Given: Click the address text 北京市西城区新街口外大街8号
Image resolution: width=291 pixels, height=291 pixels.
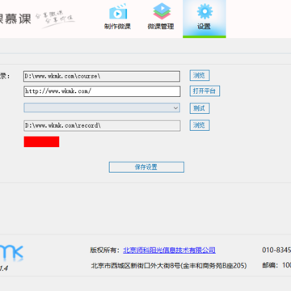Looking at the screenshot, I should [x=135, y=266].
